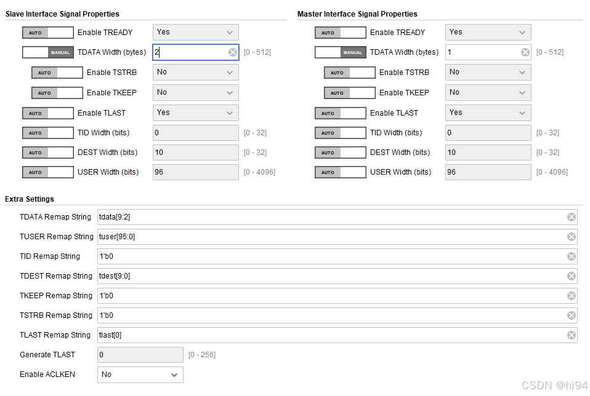Open the Enable ACLKEN dropdown
Screen dimensions: 590x396
140,374
